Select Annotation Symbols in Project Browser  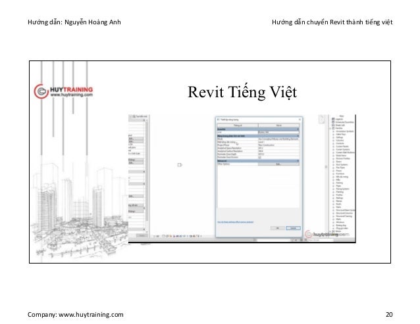(345, 131)
